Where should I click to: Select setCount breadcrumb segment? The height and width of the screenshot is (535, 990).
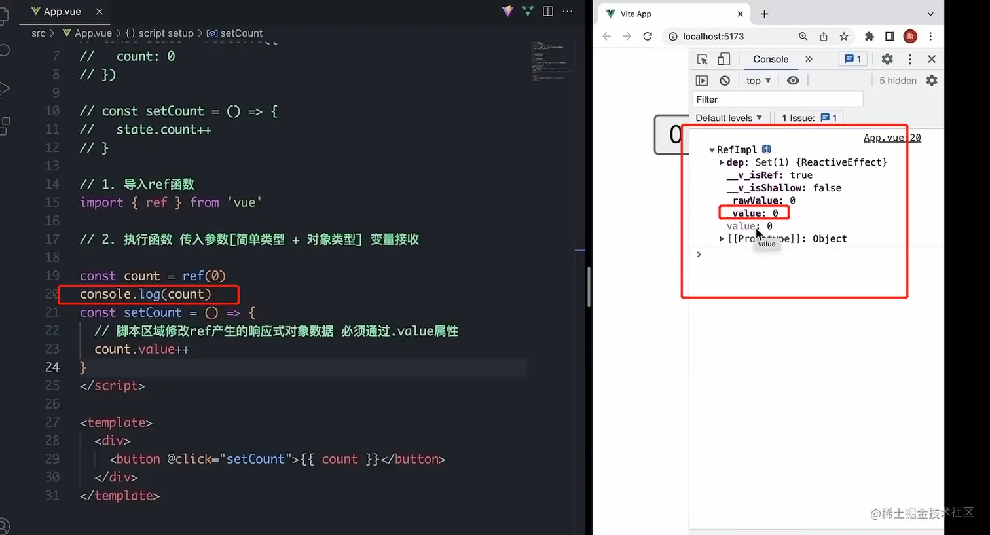tap(234, 33)
